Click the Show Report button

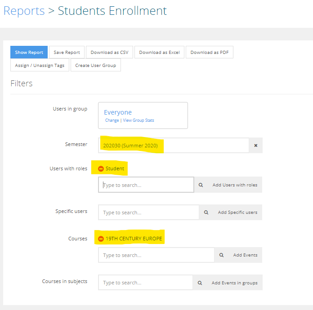coord(29,53)
